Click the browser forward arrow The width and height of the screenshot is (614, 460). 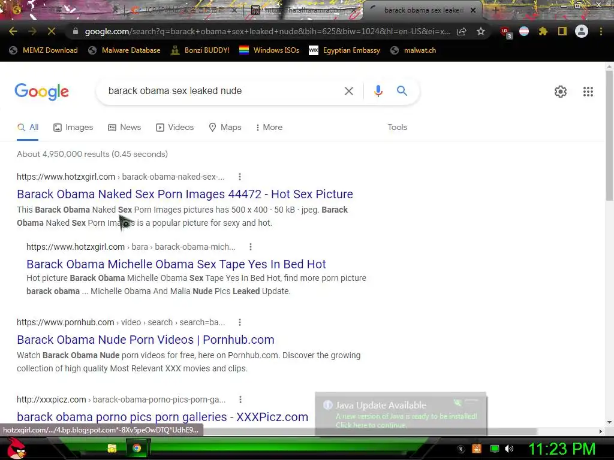(x=32, y=31)
